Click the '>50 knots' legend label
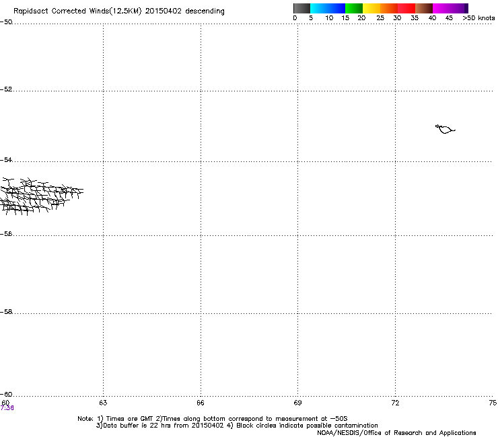The image size is (498, 437). point(478,18)
